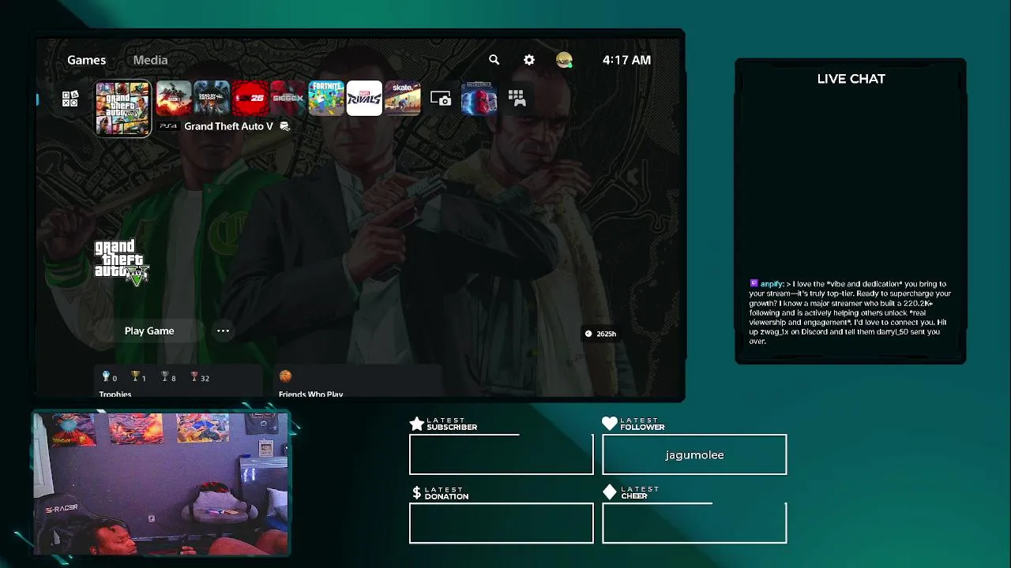The height and width of the screenshot is (568, 1011).
Task: Click the Latest Cheer box
Action: point(694,523)
